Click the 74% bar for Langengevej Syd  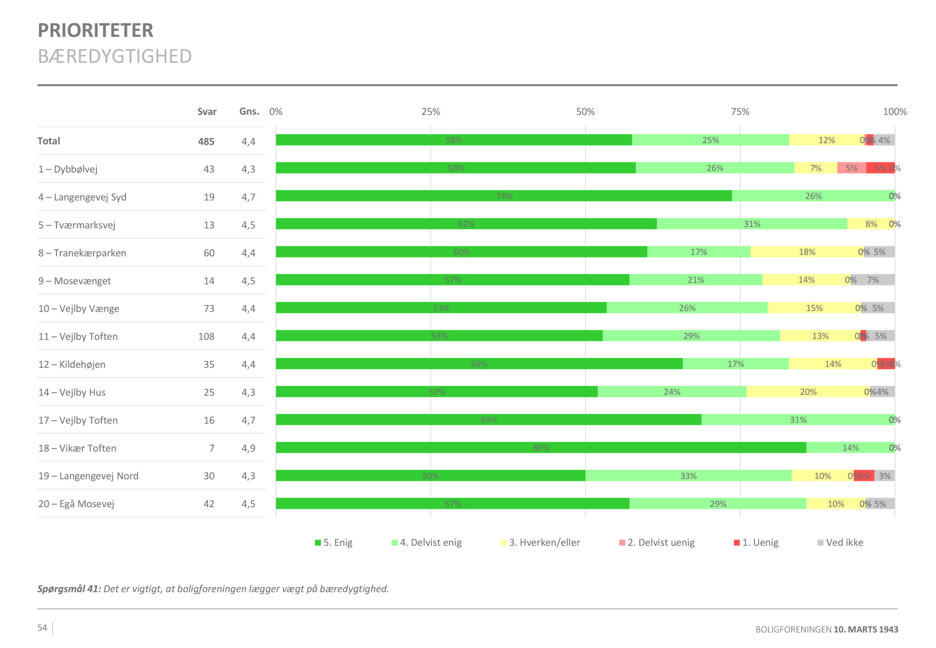[504, 196]
